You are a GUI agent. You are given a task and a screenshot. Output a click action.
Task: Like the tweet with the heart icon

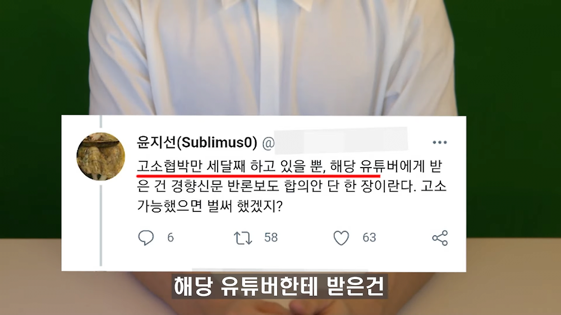341,238
